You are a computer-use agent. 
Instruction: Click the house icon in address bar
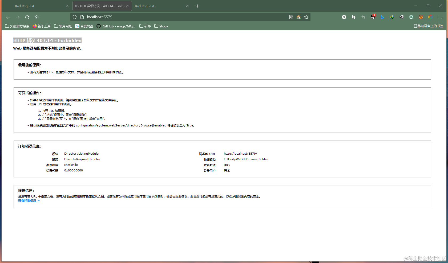point(298,17)
